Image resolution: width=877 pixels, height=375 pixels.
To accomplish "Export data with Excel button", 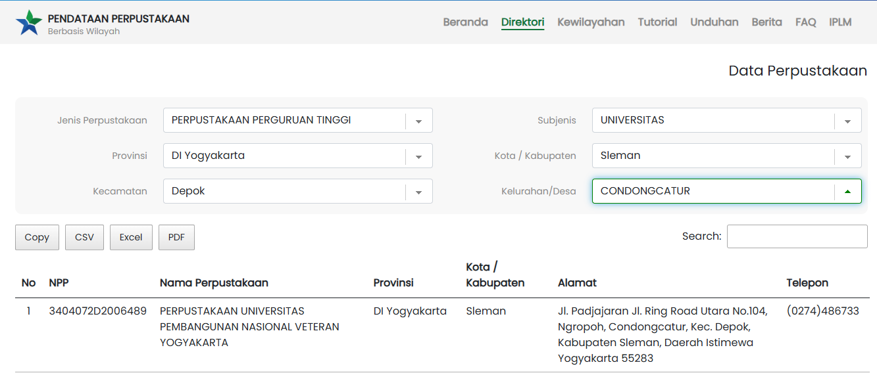I will 131,238.
